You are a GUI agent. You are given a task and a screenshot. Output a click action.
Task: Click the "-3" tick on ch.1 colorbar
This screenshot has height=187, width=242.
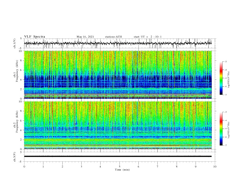point(225,61)
